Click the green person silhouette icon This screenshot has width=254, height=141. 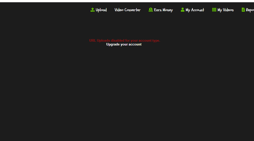(x=183, y=10)
